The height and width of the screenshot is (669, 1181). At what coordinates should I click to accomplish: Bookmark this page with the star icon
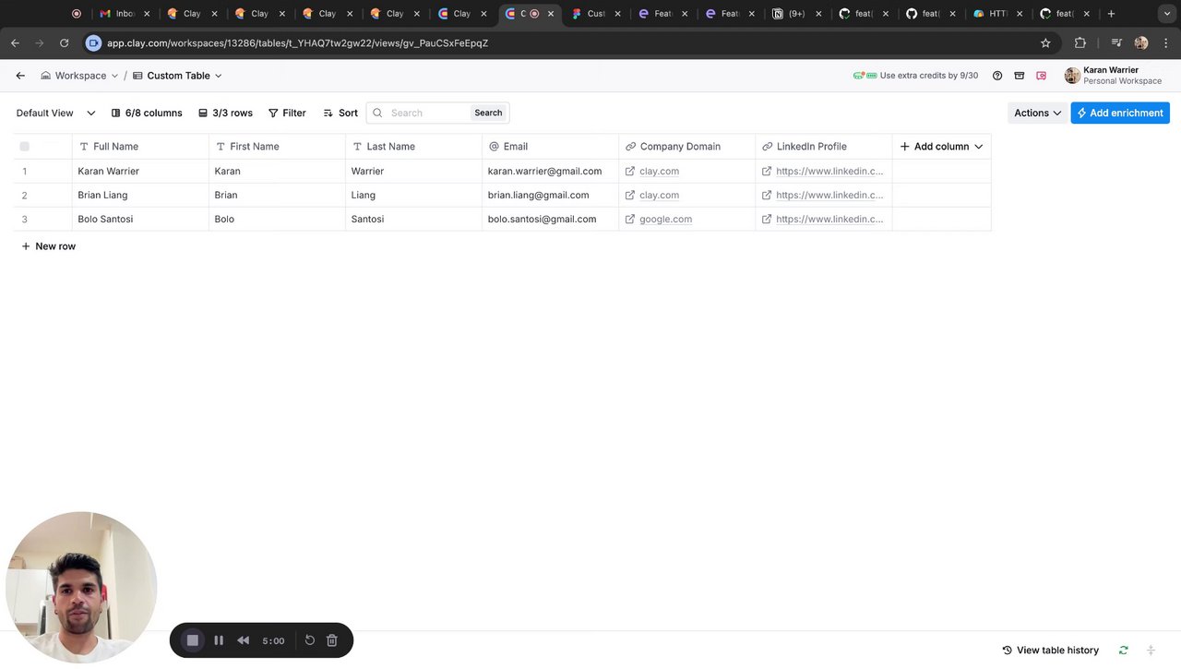[1045, 43]
